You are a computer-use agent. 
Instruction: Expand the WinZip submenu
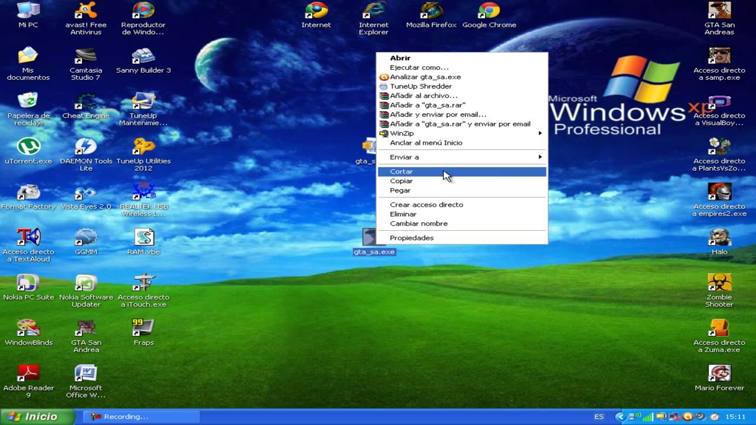point(462,133)
